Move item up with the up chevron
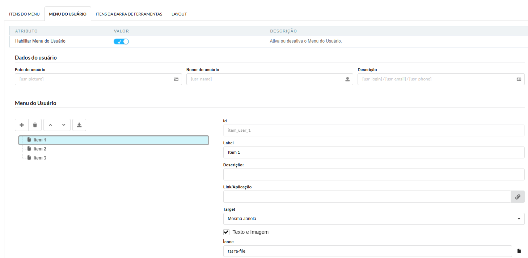Screen dimensions: 528x258 50,125
